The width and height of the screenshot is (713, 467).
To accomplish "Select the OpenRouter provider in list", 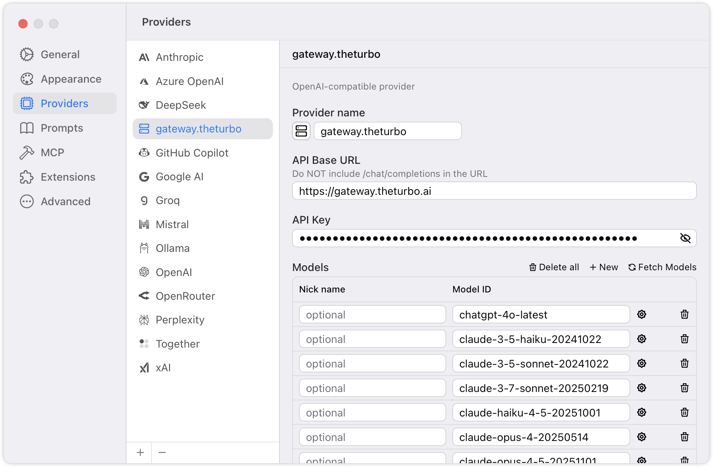I will (185, 296).
